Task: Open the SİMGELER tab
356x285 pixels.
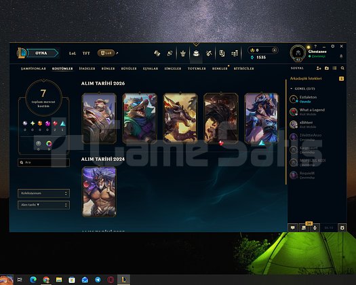Action: [173, 69]
